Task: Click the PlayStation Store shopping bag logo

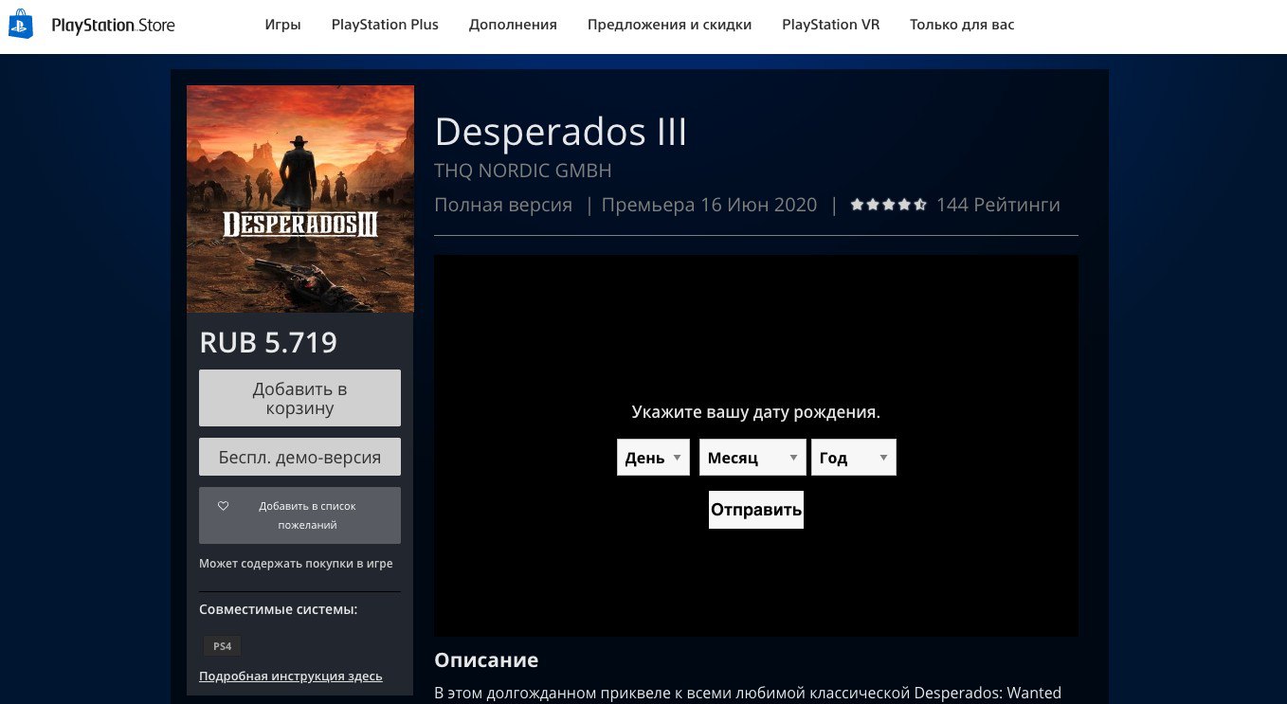Action: tap(22, 25)
